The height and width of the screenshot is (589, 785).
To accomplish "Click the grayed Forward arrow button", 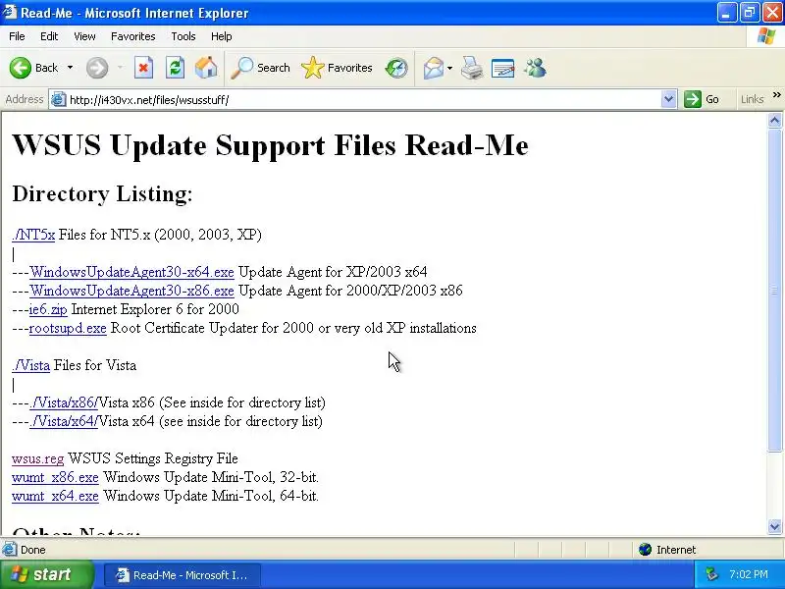I will (97, 68).
